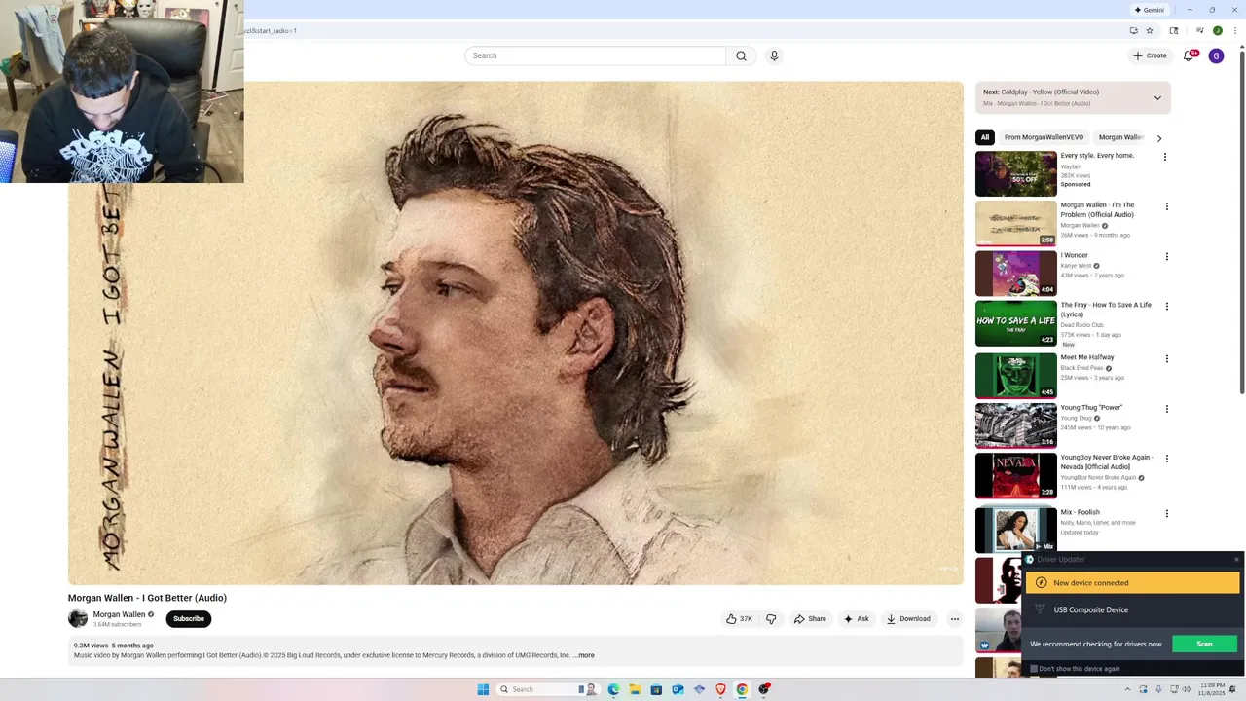Open volume control in system tray

(x=1187, y=689)
